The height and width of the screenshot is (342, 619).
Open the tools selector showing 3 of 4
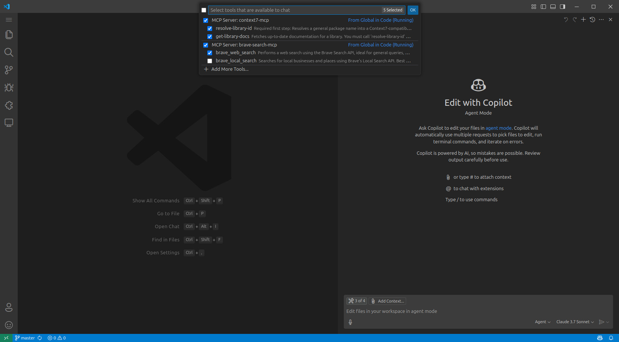tap(357, 301)
